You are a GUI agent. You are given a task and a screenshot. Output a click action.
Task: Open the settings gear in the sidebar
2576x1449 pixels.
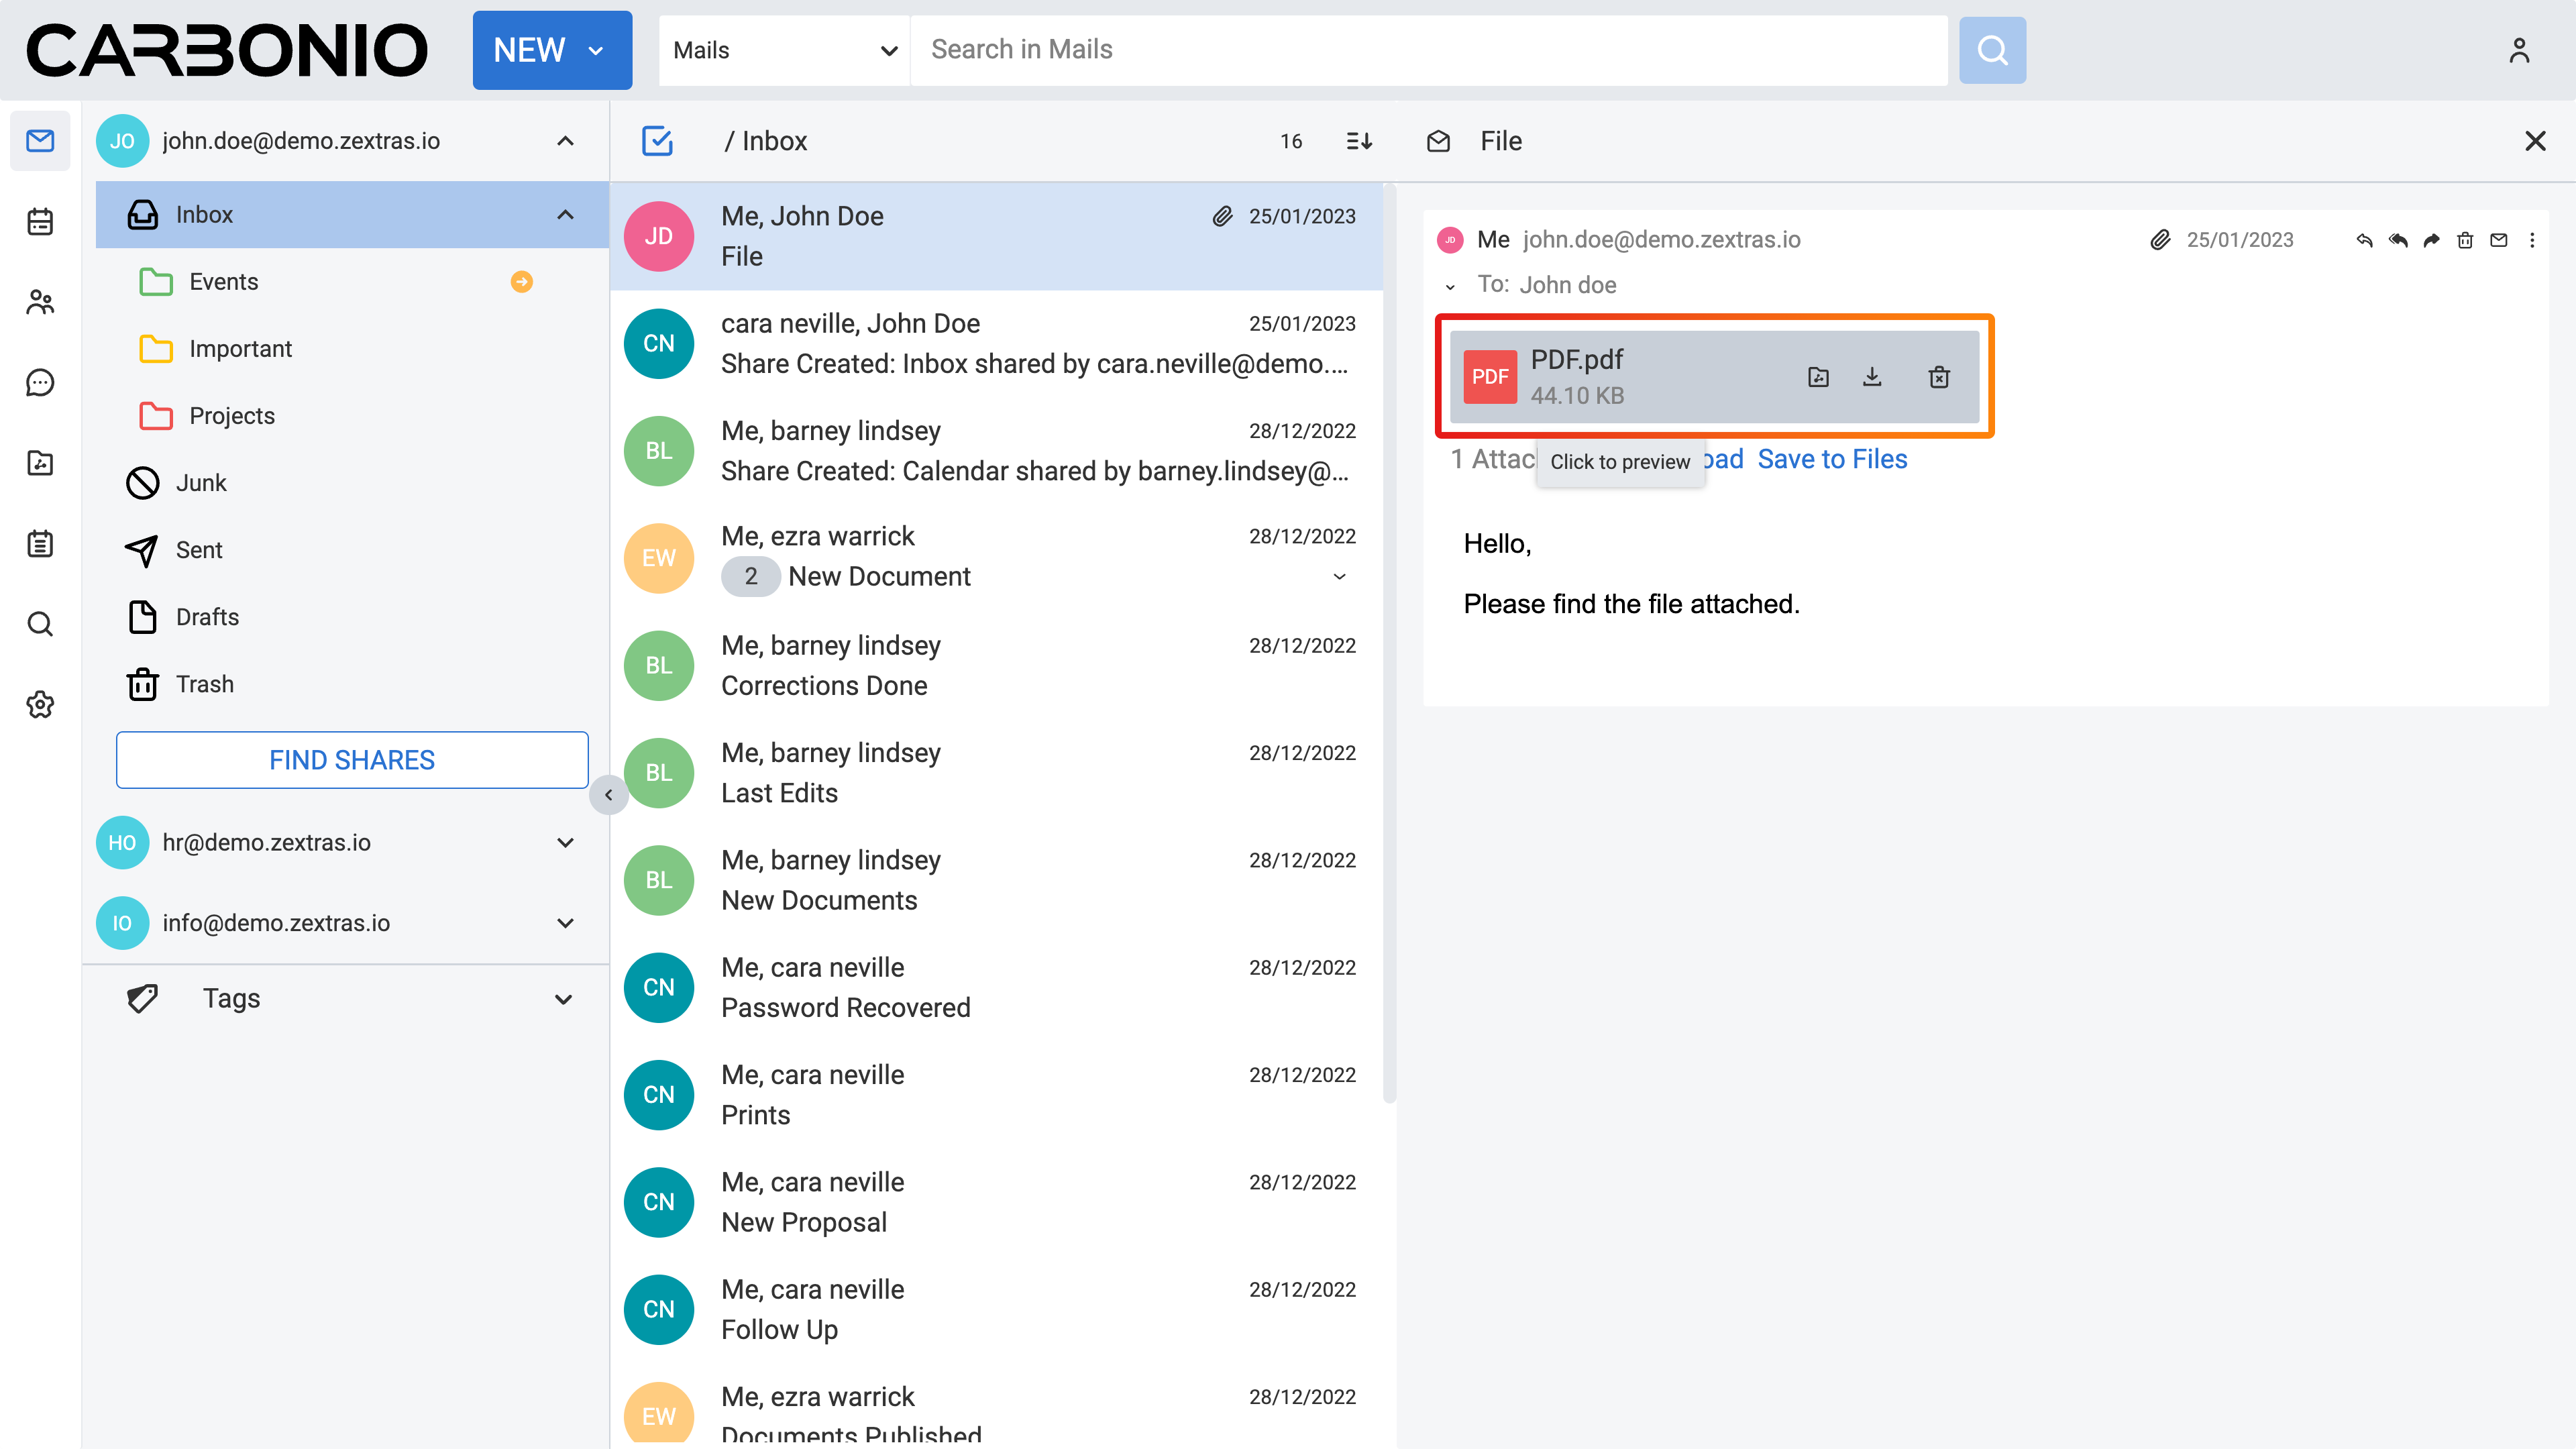40,704
